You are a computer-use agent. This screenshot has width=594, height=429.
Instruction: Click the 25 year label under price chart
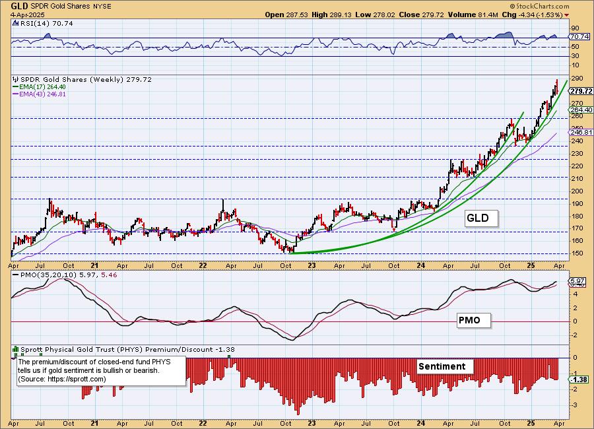531,266
